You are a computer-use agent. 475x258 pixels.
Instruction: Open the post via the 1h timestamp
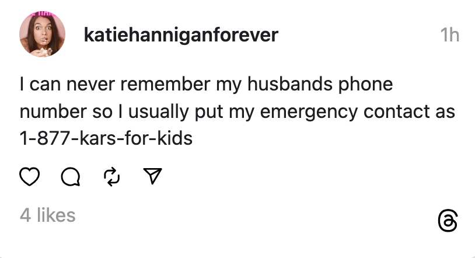pyautogui.click(x=449, y=36)
